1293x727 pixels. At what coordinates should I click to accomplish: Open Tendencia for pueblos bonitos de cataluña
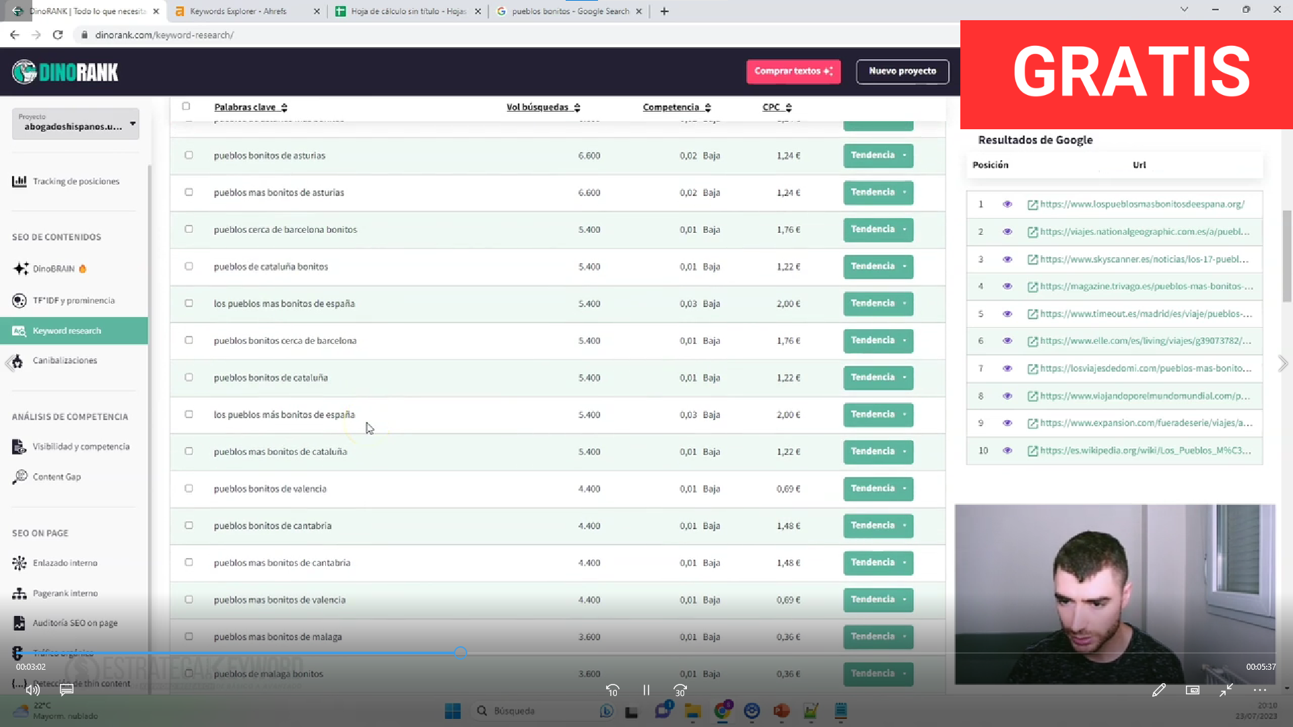pyautogui.click(x=878, y=378)
